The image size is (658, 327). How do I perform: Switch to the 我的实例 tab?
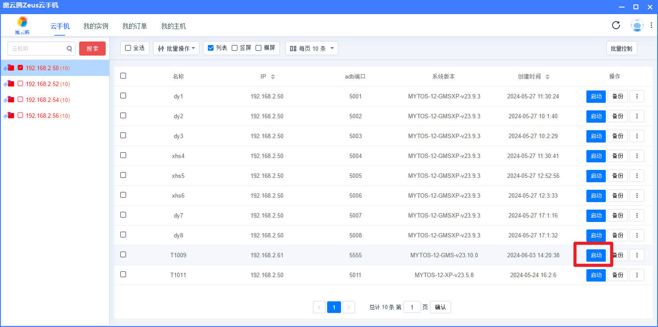point(96,26)
